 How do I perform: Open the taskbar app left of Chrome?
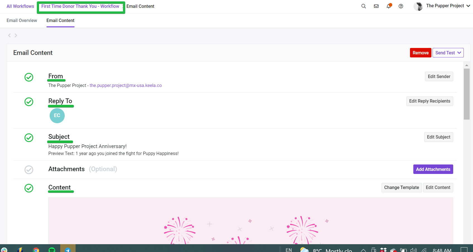click(x=20, y=250)
